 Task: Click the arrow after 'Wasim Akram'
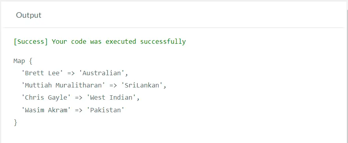(79, 110)
